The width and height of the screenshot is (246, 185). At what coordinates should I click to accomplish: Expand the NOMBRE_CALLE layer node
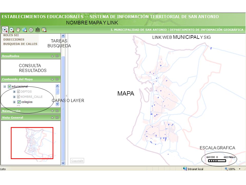click(14, 97)
